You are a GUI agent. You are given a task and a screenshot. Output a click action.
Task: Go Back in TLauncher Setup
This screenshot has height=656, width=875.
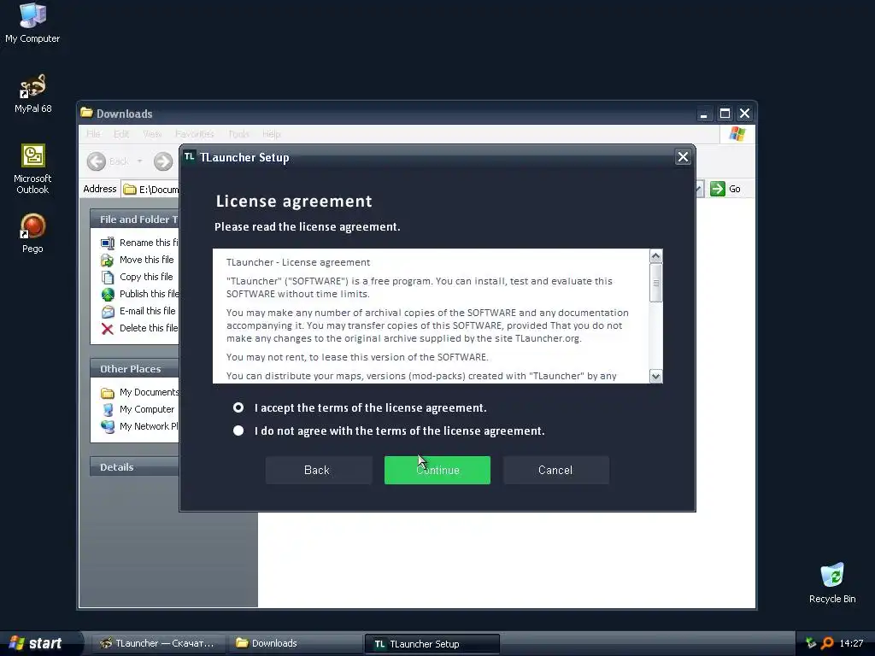click(318, 471)
